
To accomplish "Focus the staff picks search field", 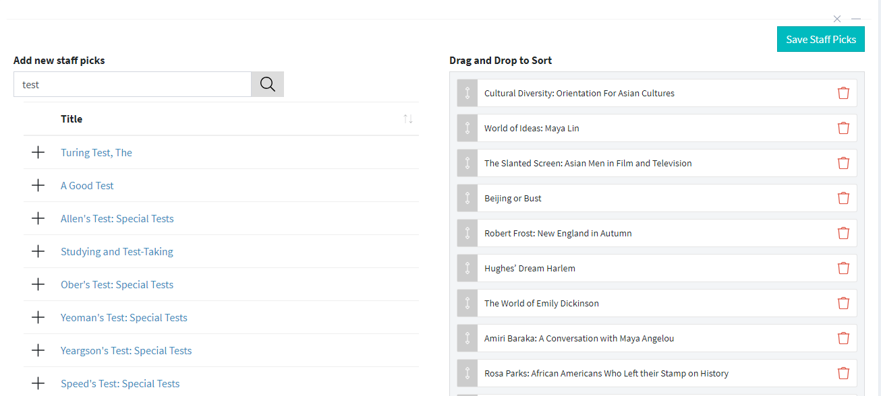I will pyautogui.click(x=132, y=84).
